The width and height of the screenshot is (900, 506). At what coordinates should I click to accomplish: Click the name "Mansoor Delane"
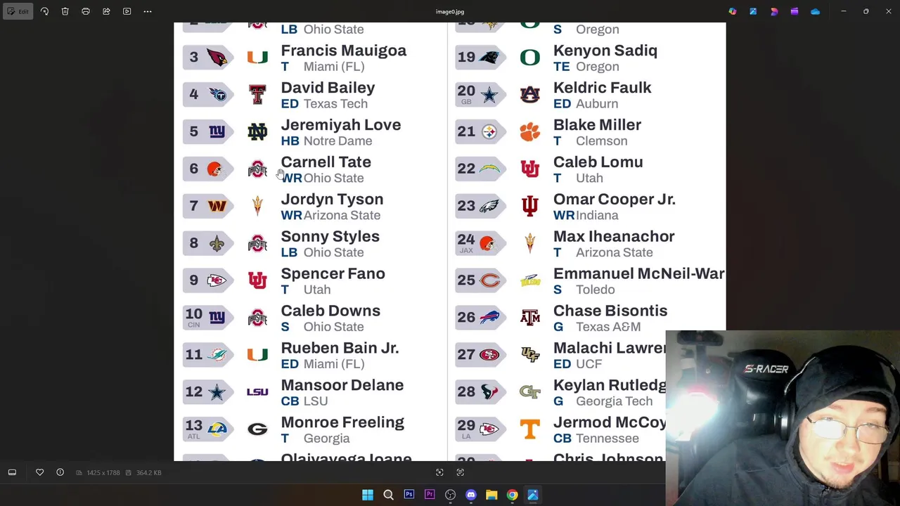[342, 386]
